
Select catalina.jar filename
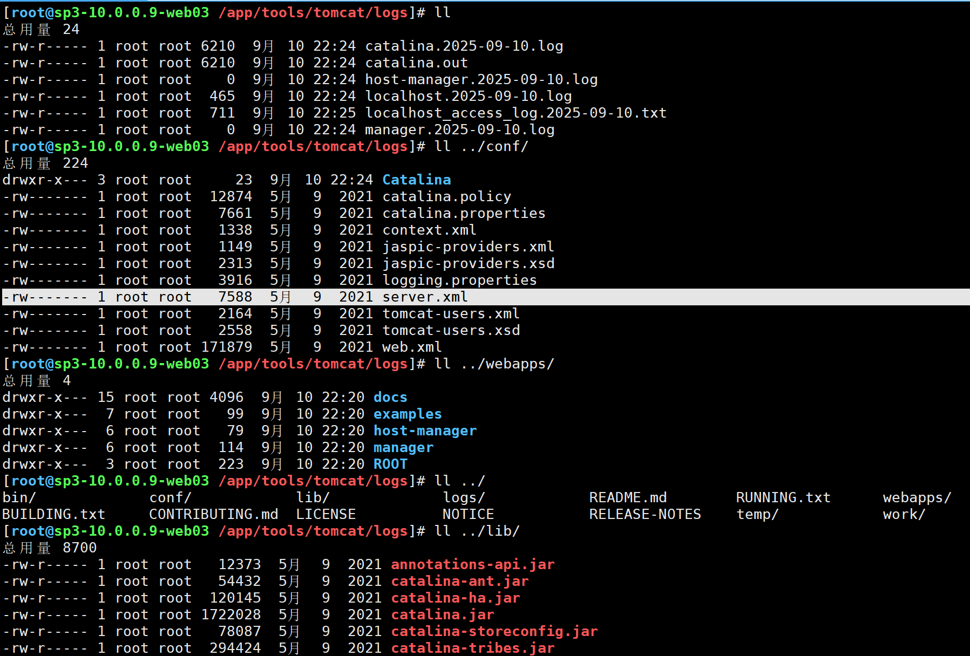pos(443,614)
